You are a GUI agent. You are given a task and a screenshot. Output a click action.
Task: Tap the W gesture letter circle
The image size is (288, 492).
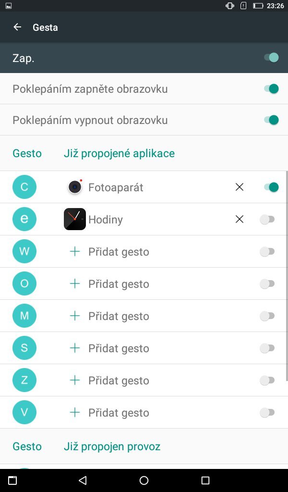click(x=24, y=251)
